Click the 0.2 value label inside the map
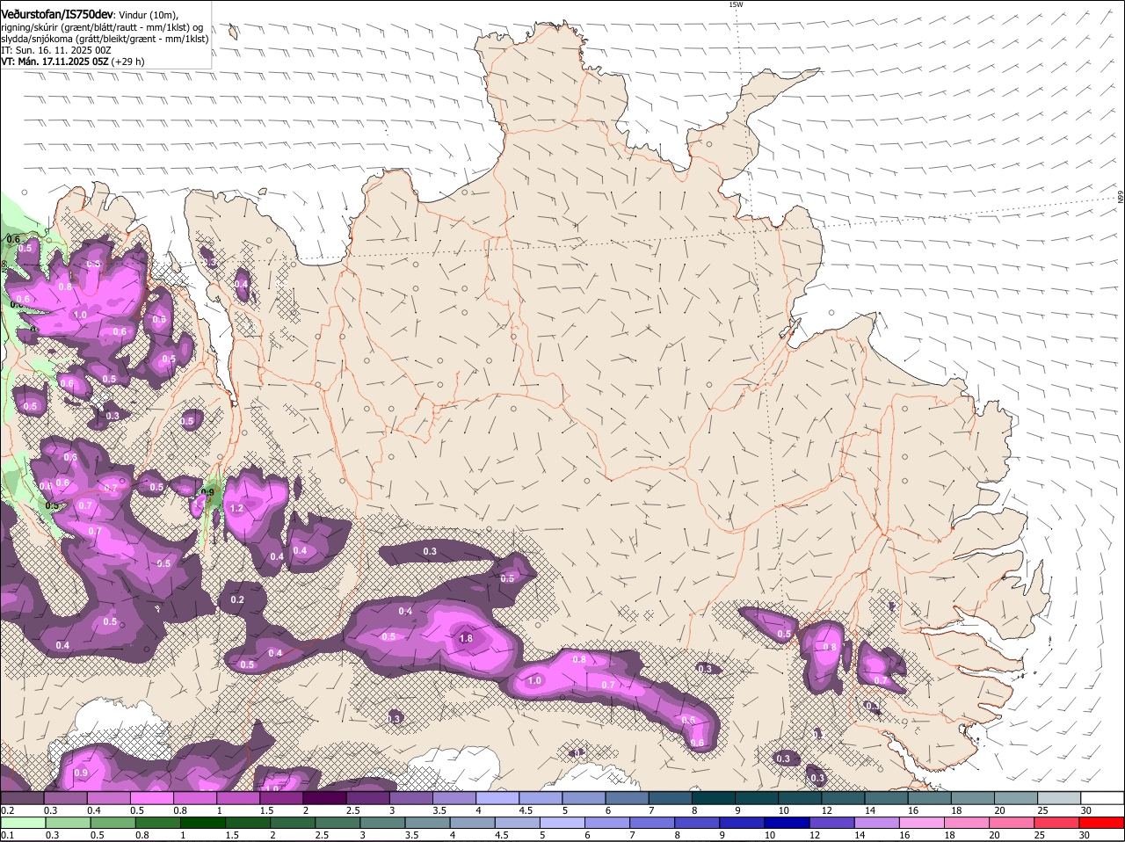The width and height of the screenshot is (1125, 842). tap(237, 599)
